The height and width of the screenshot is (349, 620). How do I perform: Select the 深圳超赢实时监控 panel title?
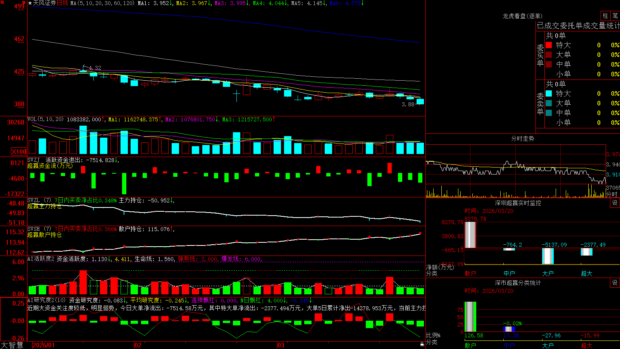click(518, 203)
